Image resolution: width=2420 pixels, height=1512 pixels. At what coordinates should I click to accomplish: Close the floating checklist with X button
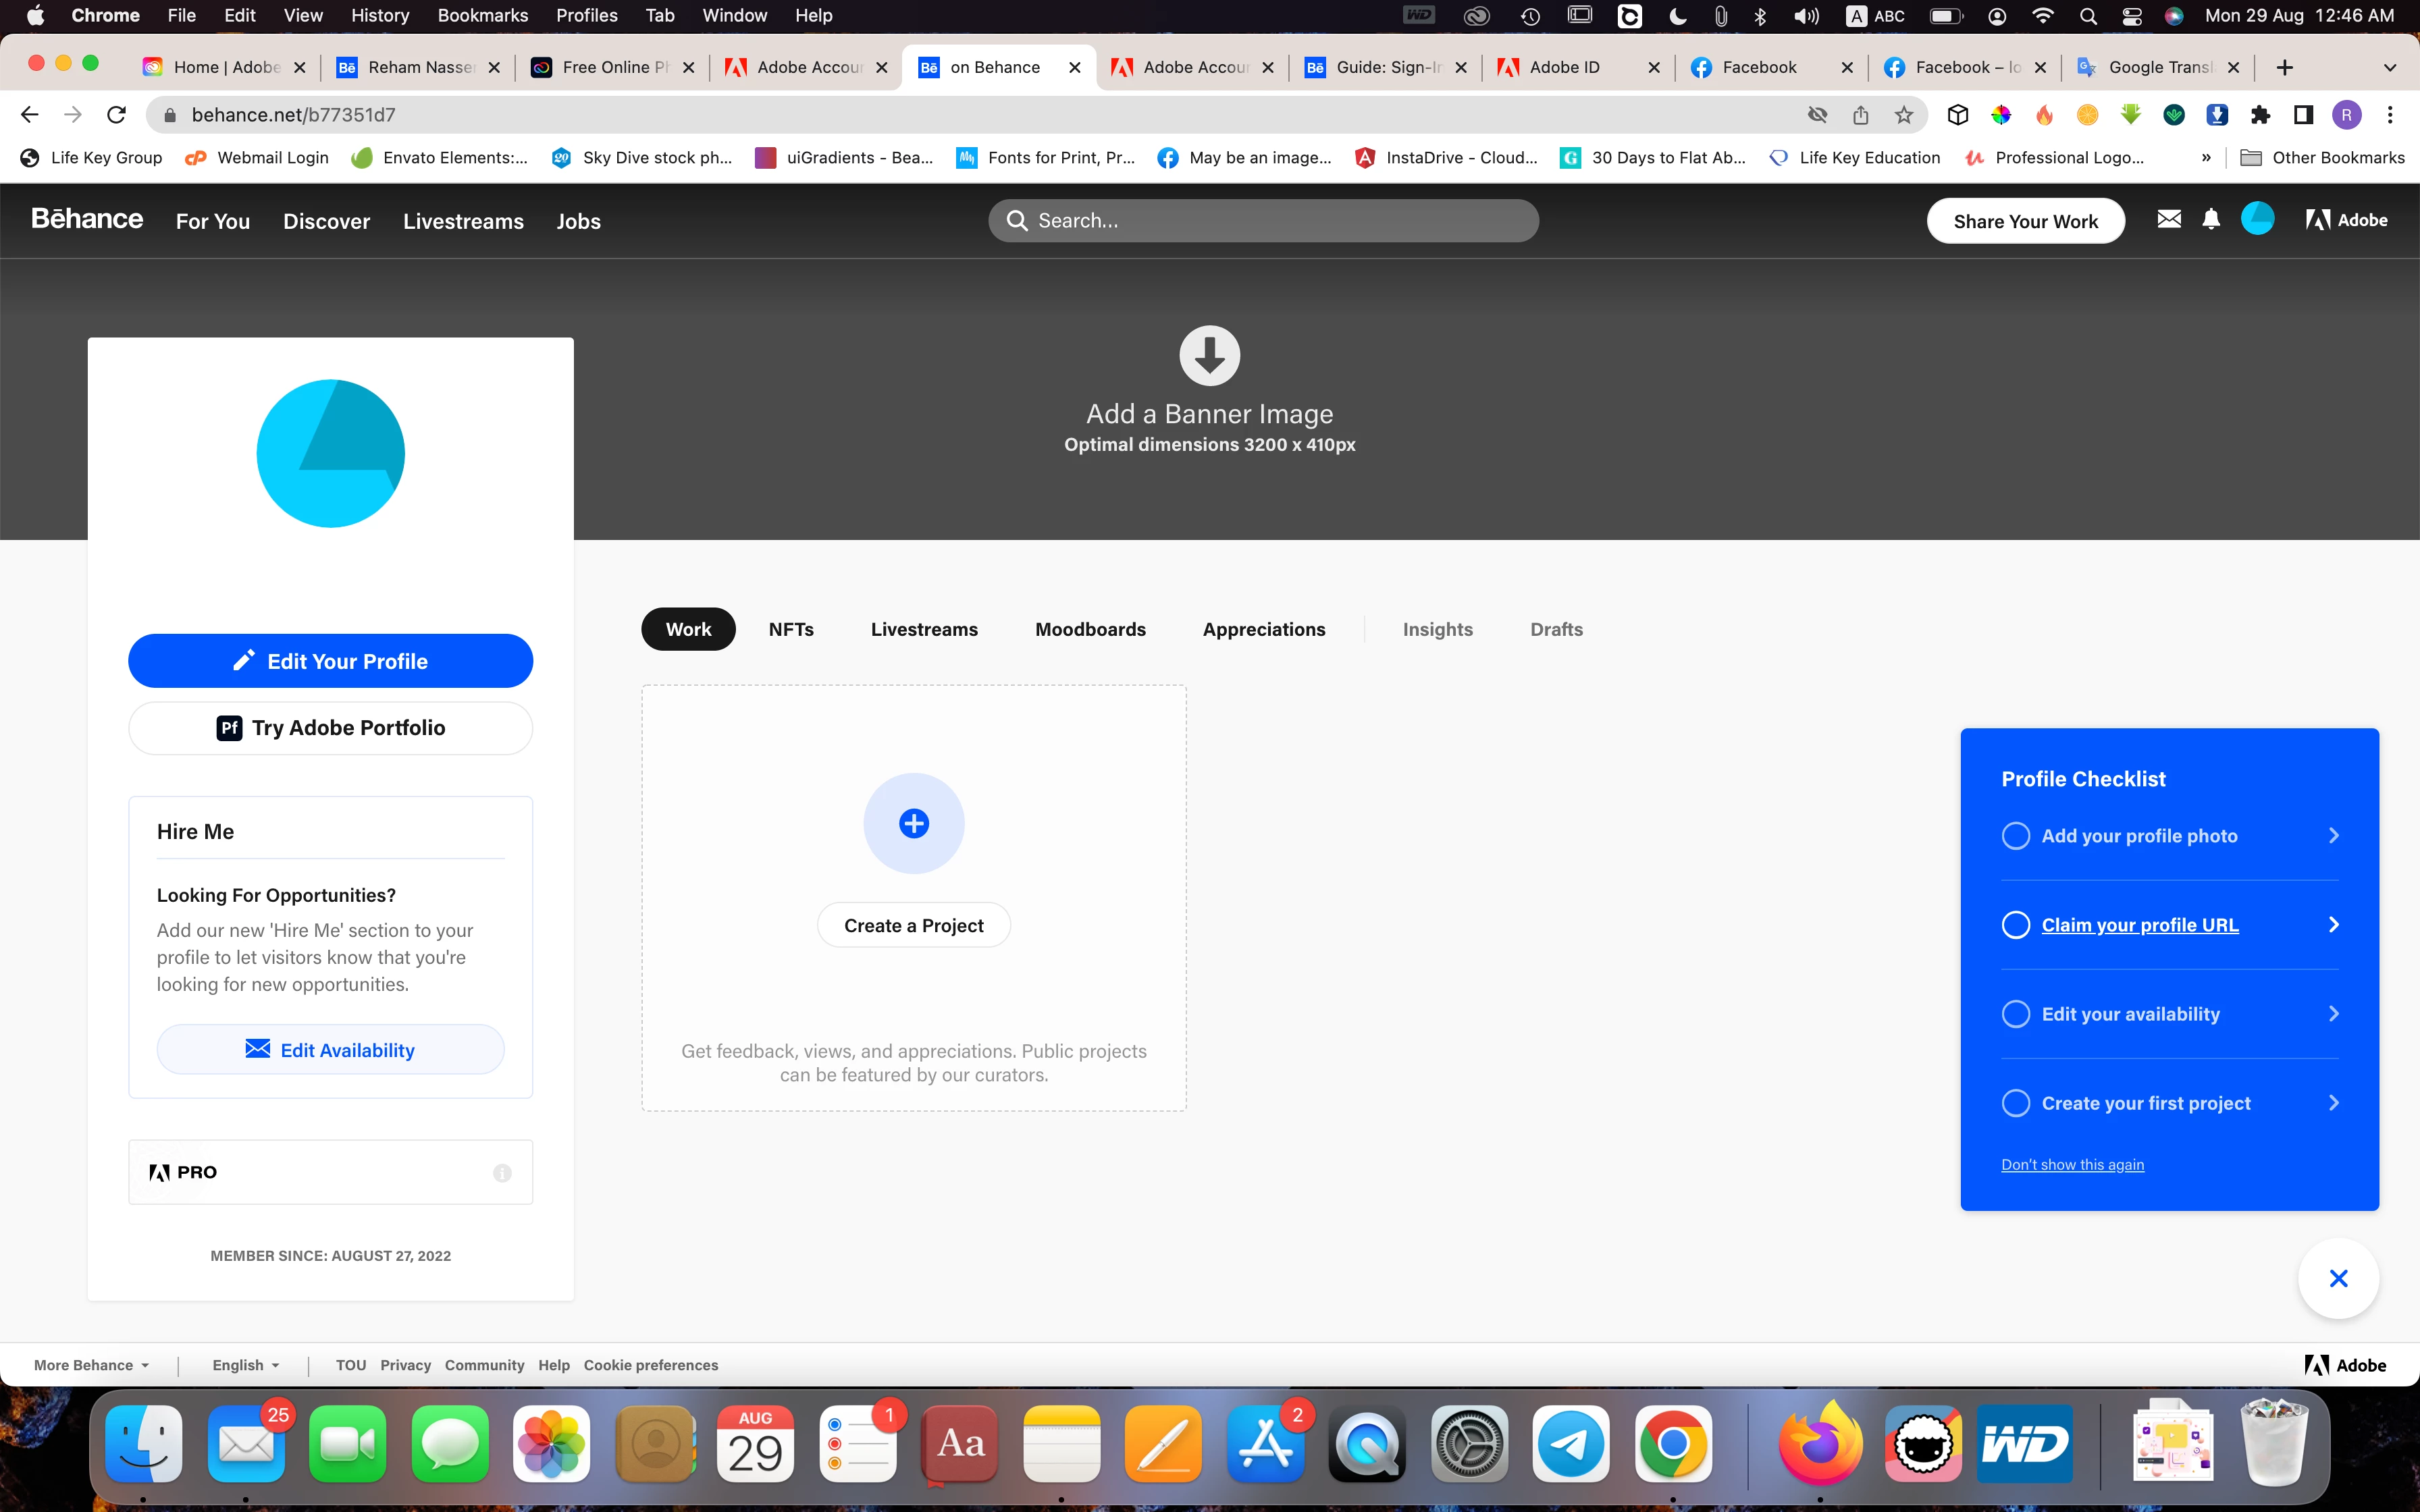(x=2338, y=1278)
